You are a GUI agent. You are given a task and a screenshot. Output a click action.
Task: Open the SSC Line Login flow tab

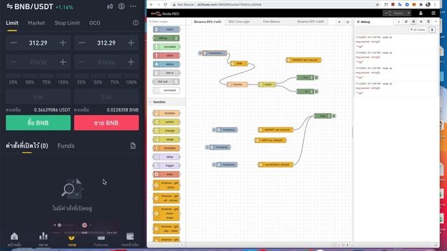pyautogui.click(x=242, y=22)
